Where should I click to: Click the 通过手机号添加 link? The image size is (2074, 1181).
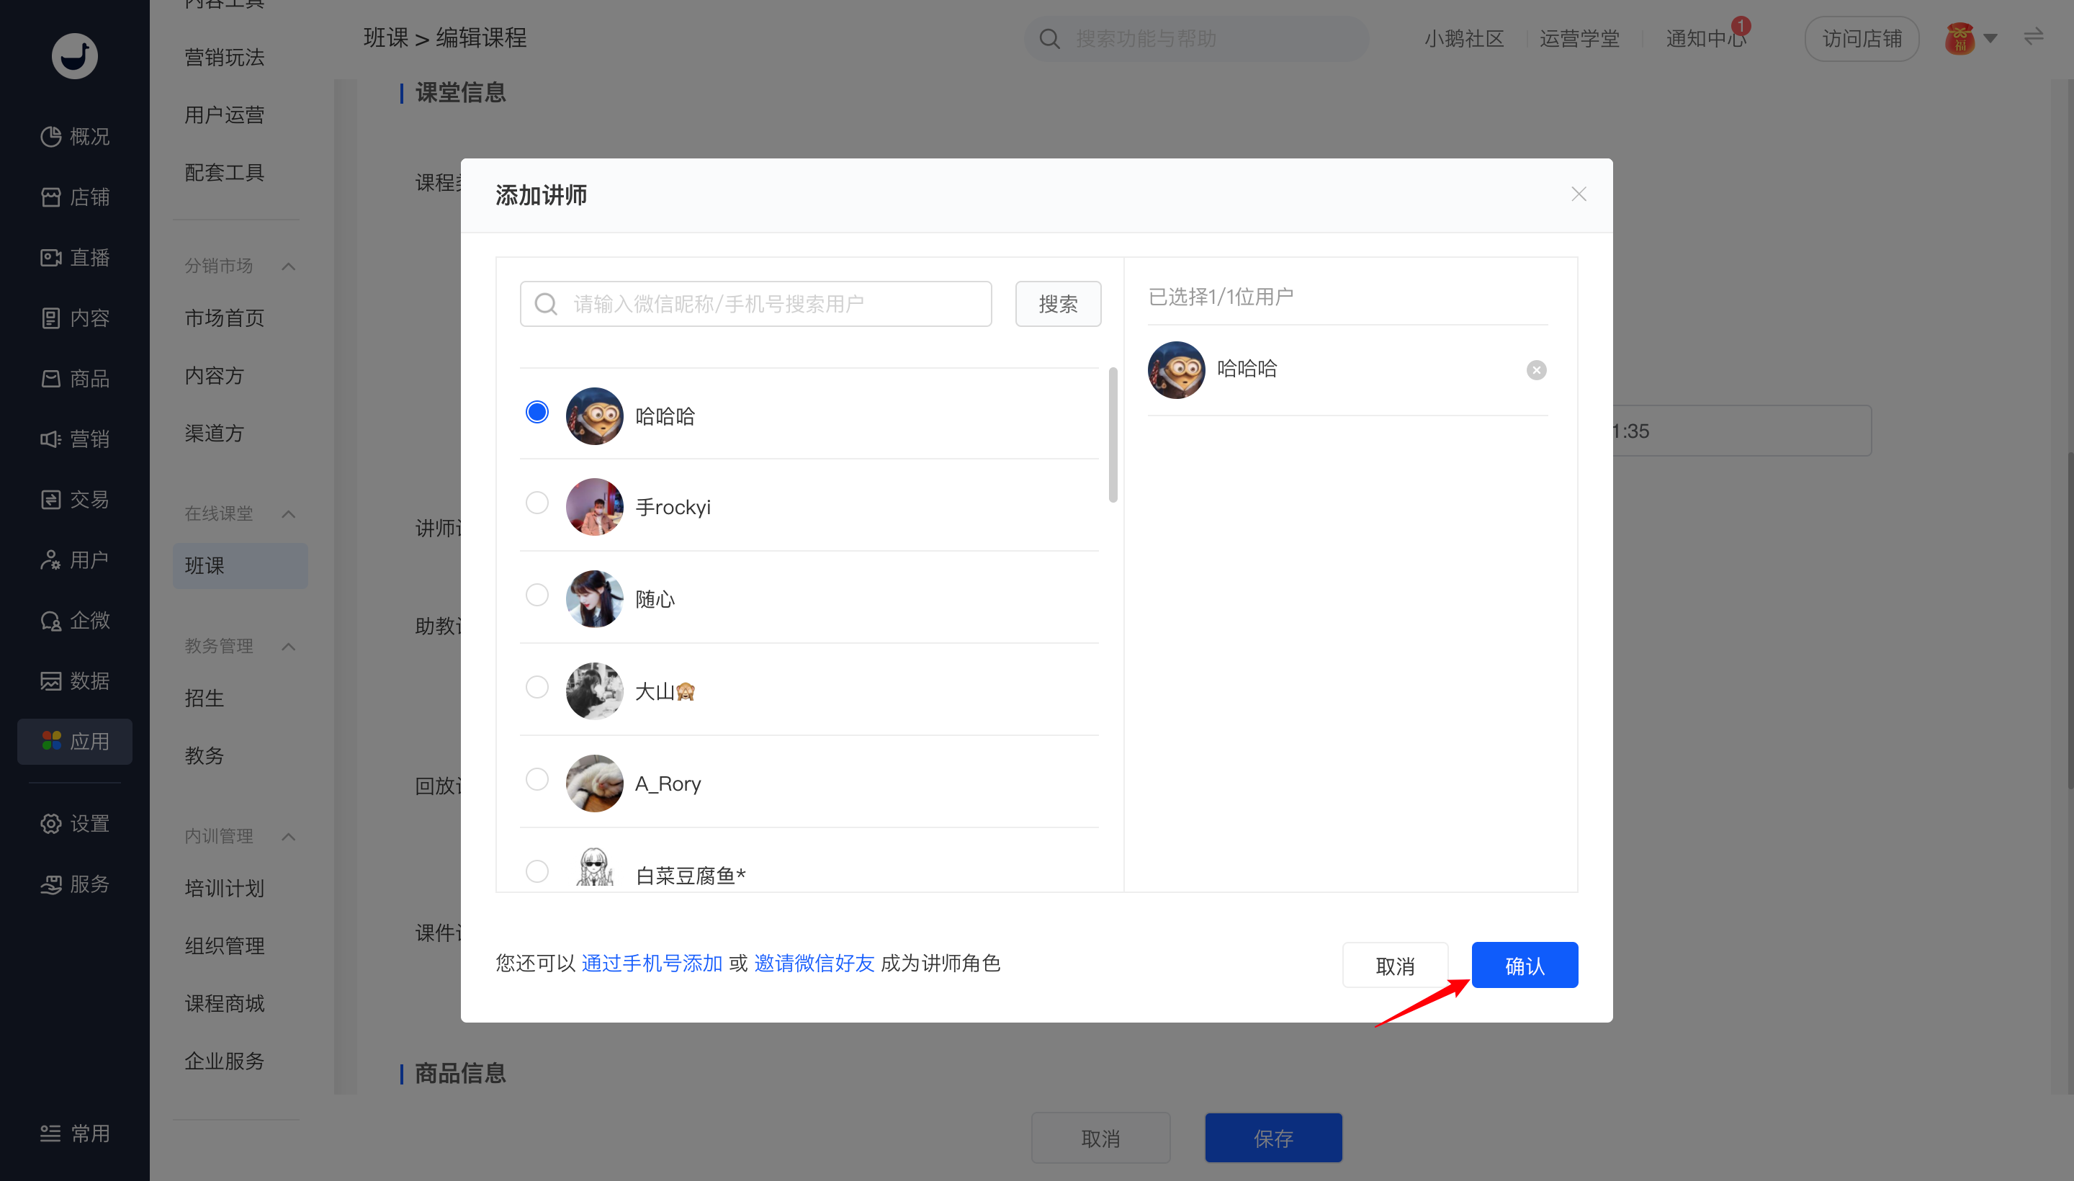(x=651, y=963)
